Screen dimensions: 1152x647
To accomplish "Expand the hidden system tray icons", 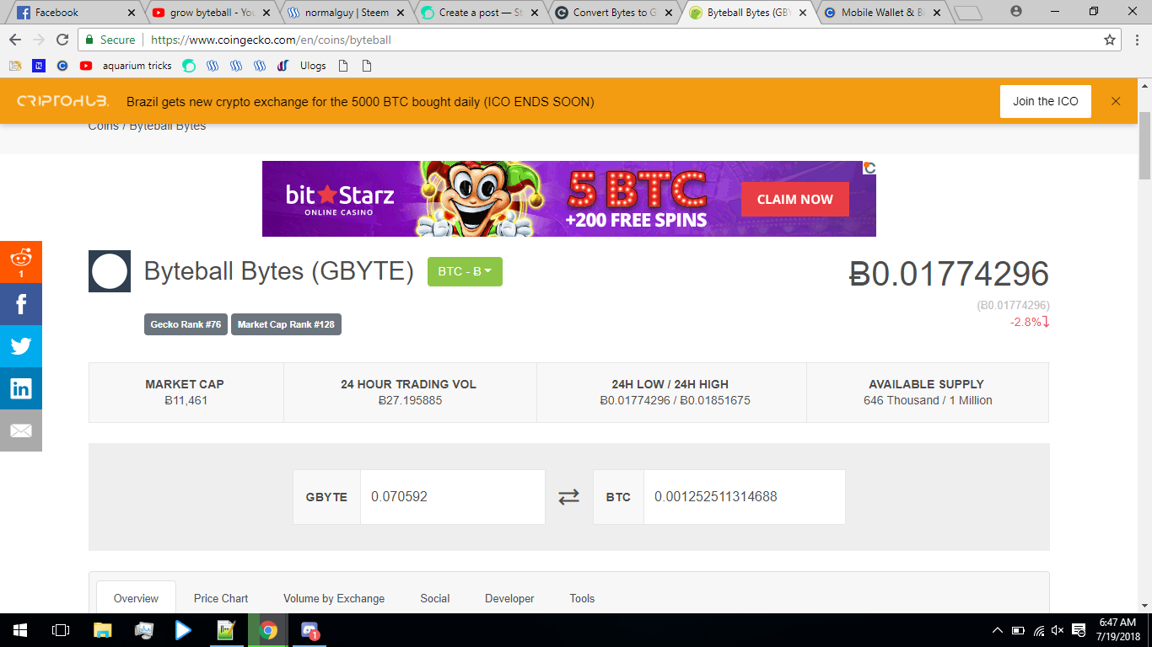I will (x=998, y=629).
